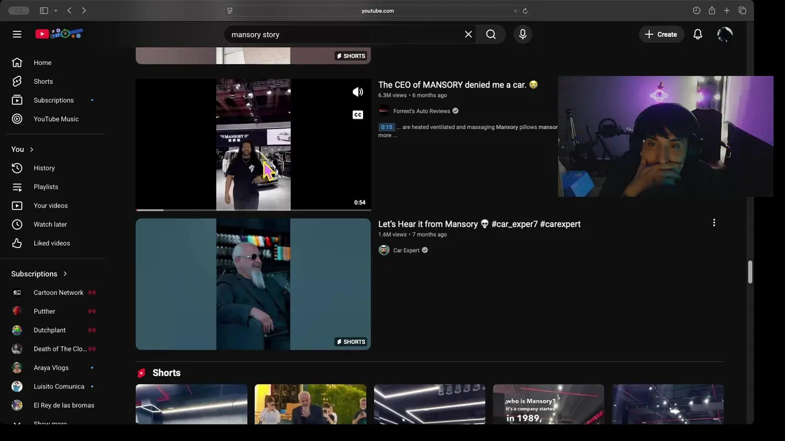
Task: Click the youtube.com address bar
Action: 378,10
